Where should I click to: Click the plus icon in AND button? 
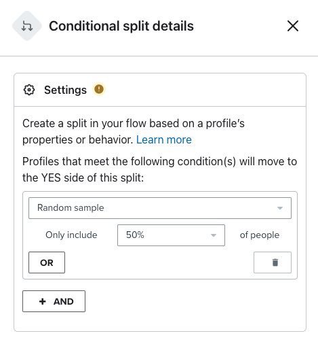[x=43, y=301]
